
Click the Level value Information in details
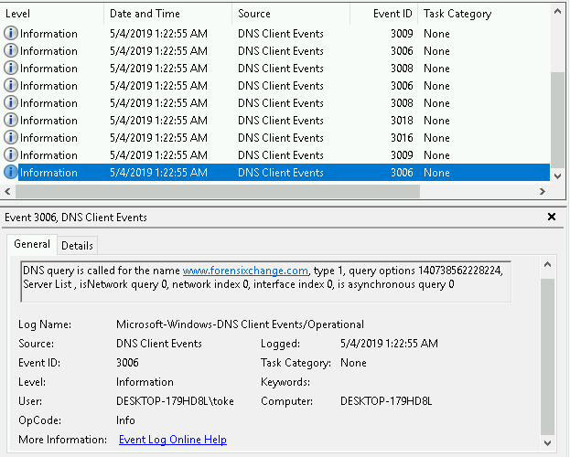pos(145,382)
